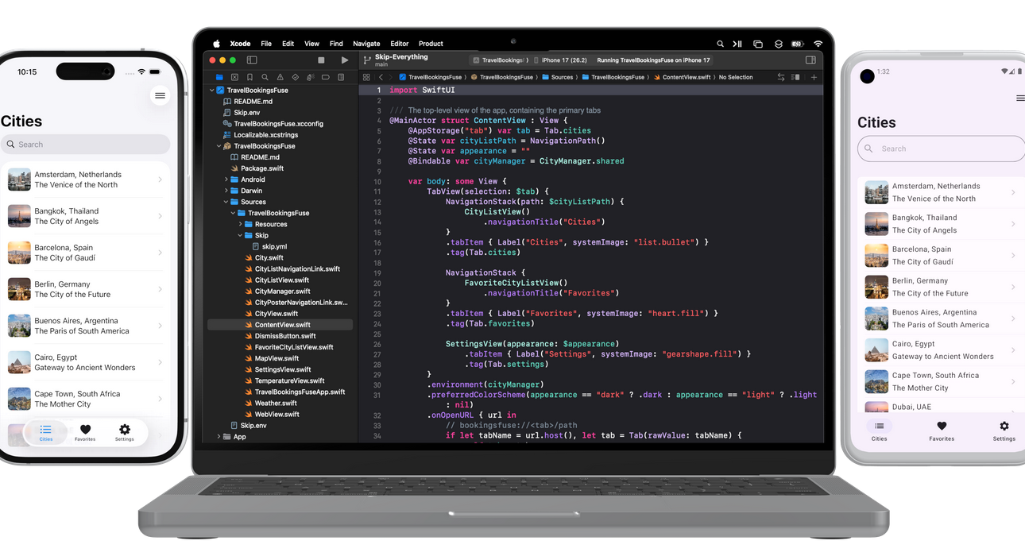Open the Issue navigator warning icon
The width and height of the screenshot is (1025, 560).
pyautogui.click(x=280, y=78)
